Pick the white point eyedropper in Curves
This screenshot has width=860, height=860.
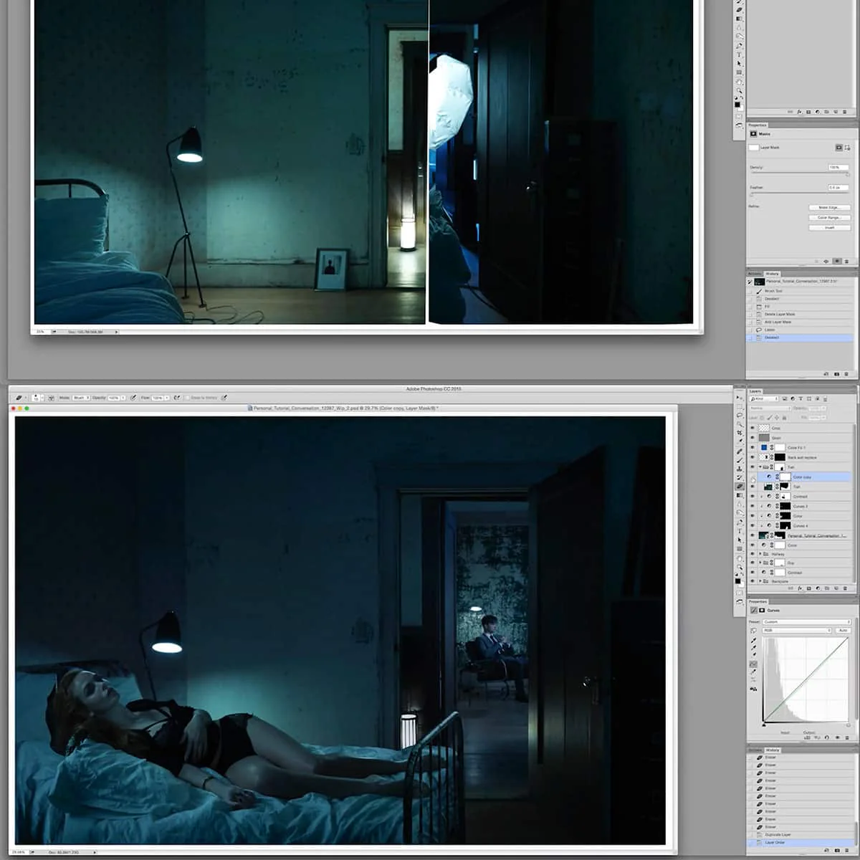754,654
